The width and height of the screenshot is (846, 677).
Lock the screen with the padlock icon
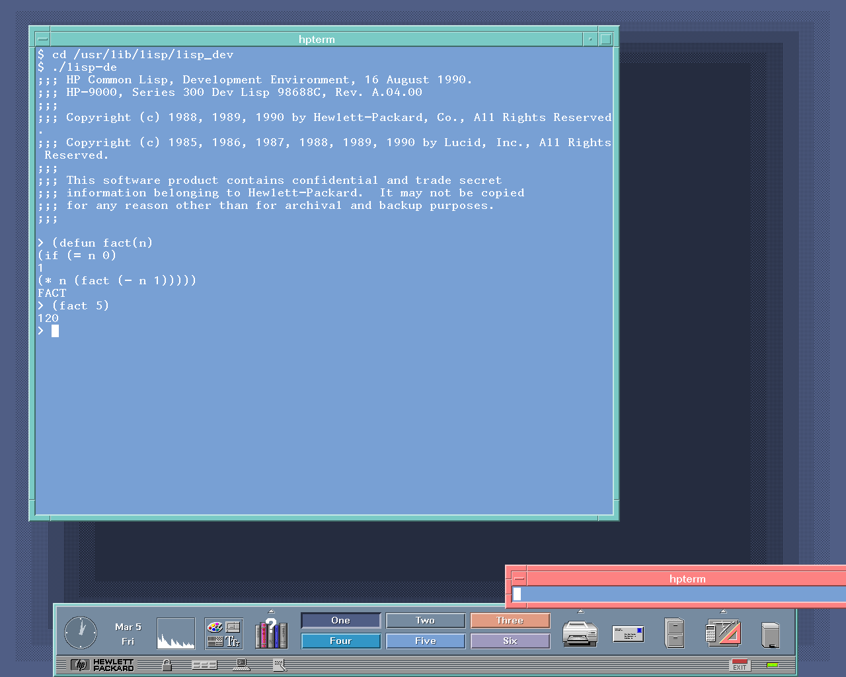(x=167, y=664)
